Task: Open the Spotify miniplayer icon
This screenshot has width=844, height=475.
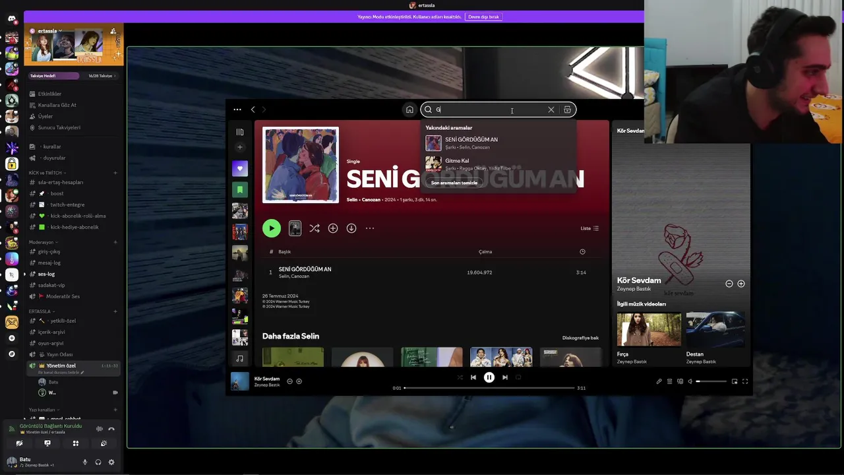Action: (735, 381)
